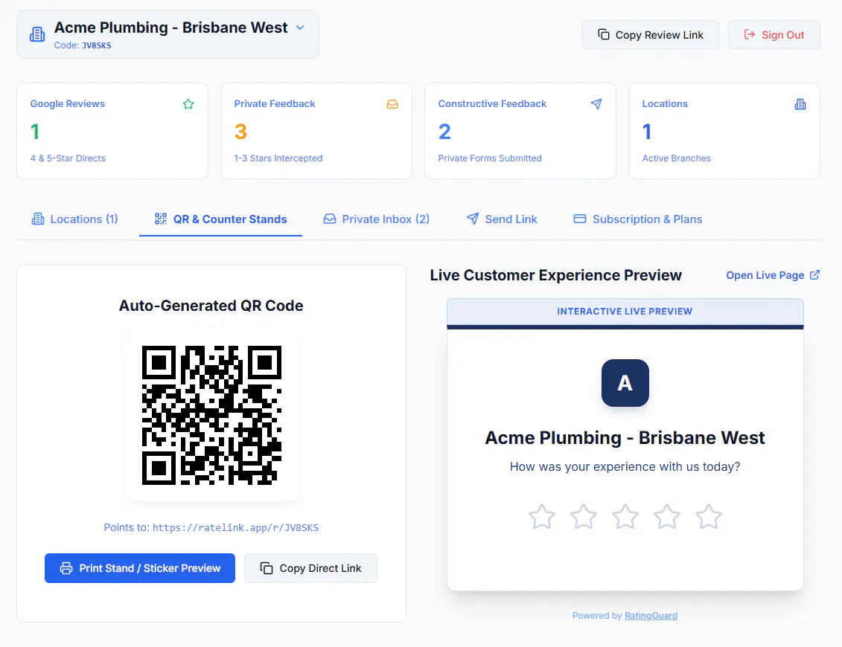Image resolution: width=842 pixels, height=647 pixels.
Task: Go to the Send Link tab
Action: point(502,219)
